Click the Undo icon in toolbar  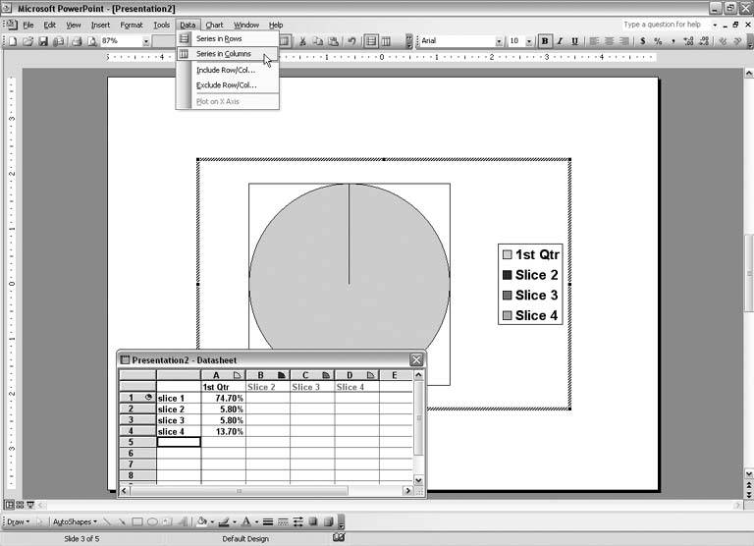tap(352, 41)
